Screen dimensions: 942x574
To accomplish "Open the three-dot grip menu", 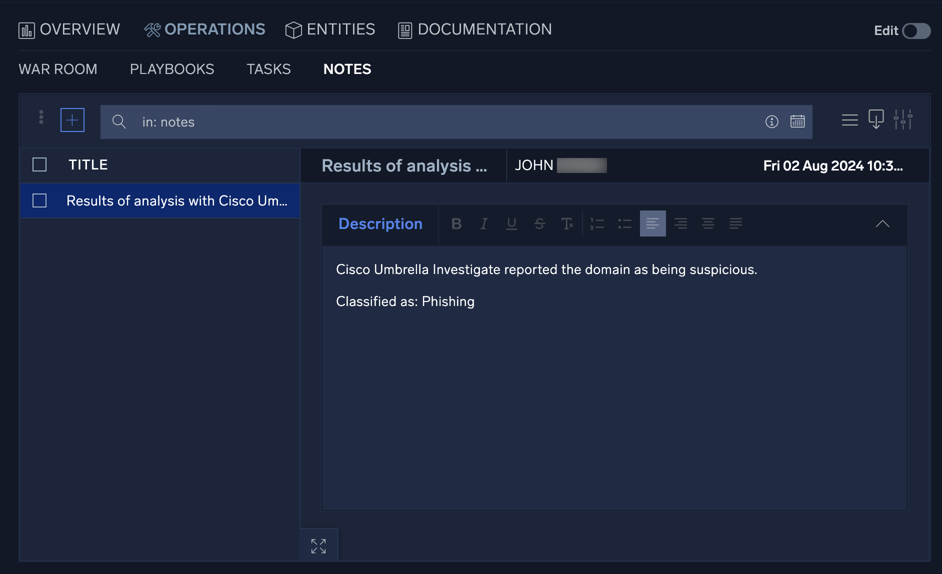I will (x=41, y=117).
